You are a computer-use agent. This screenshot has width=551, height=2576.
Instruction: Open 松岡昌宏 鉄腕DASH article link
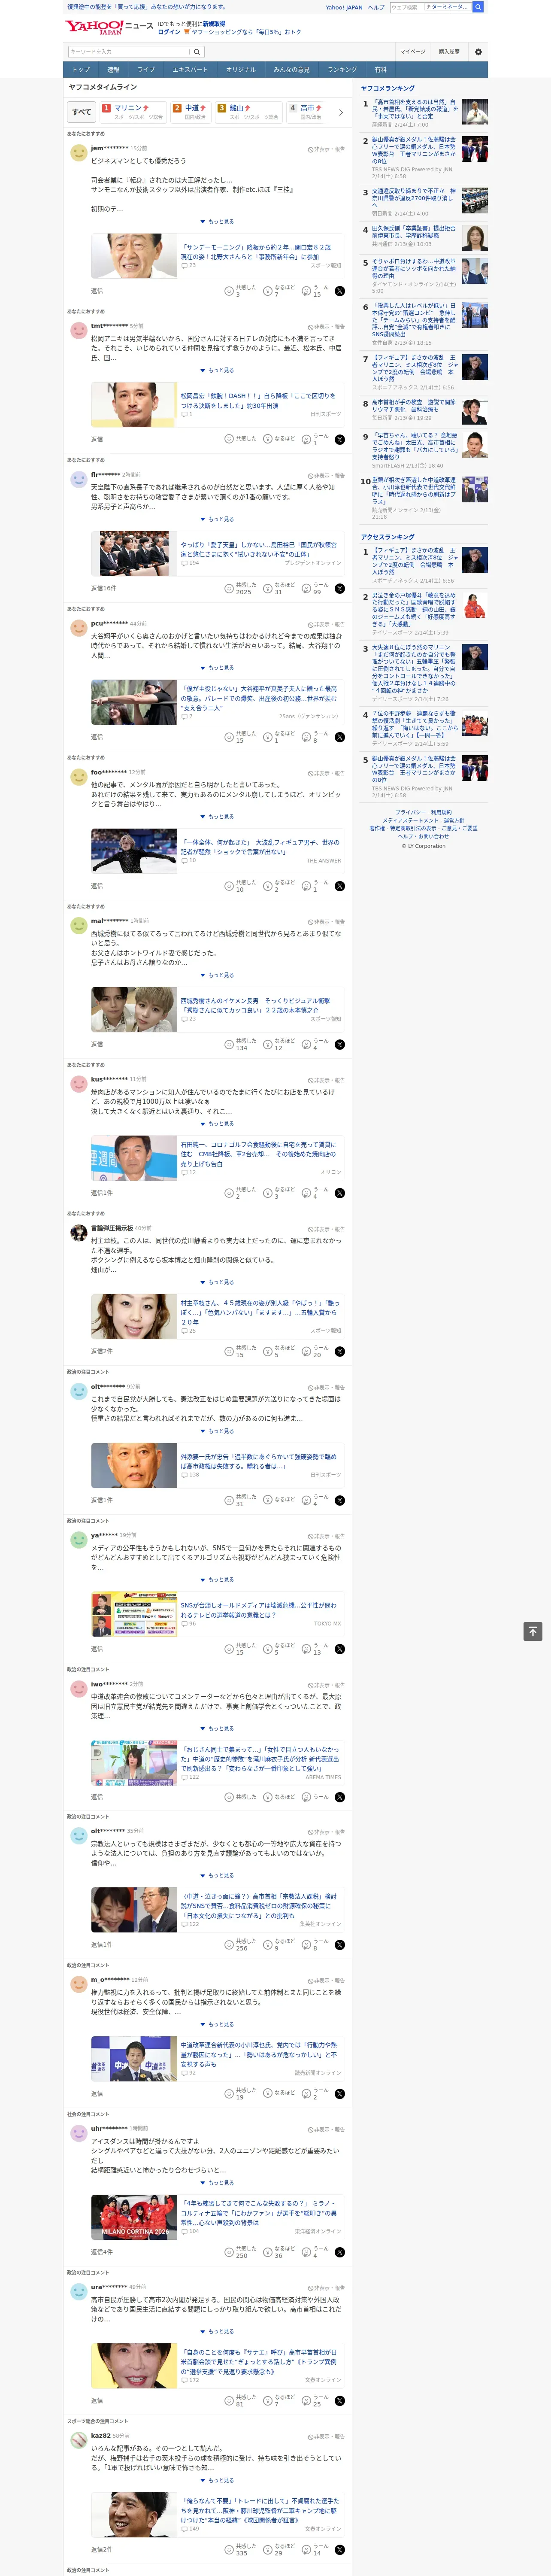(258, 400)
